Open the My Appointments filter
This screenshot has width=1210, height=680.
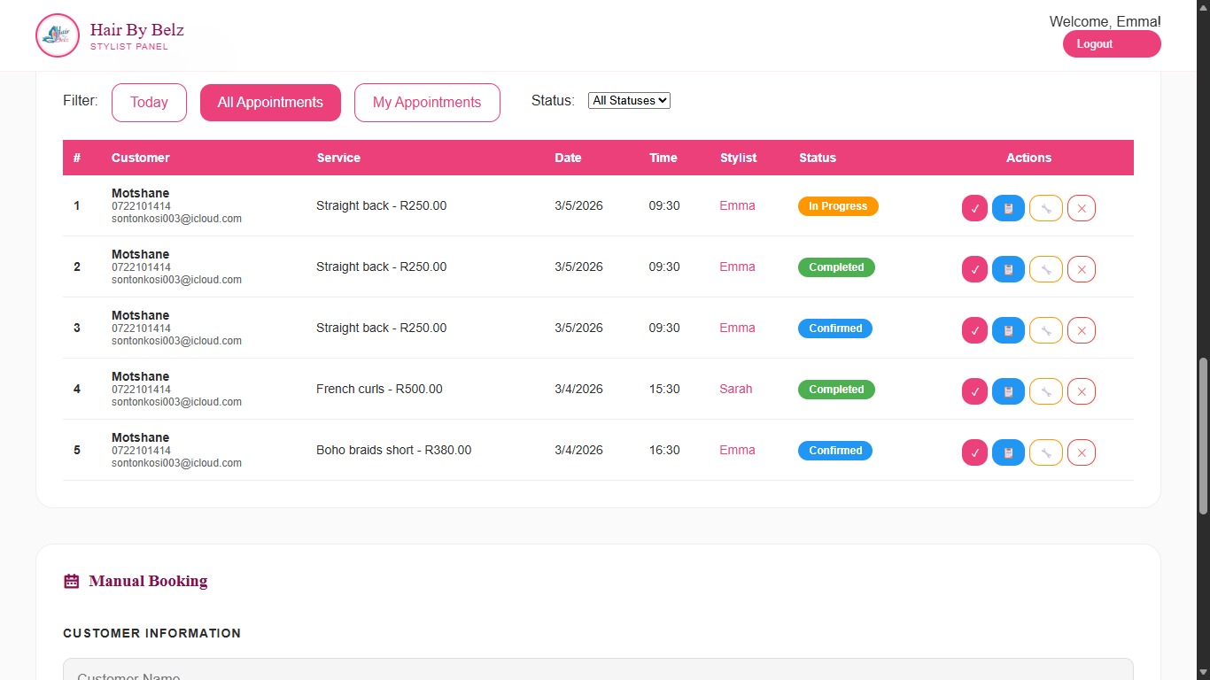pos(427,102)
